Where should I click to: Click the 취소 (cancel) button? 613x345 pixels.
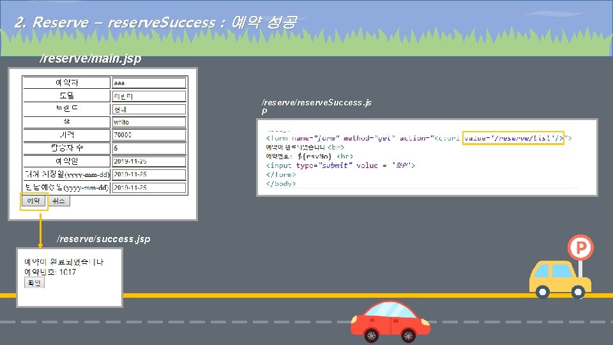59,201
